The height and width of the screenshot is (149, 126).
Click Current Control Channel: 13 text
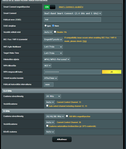pos(69,102)
